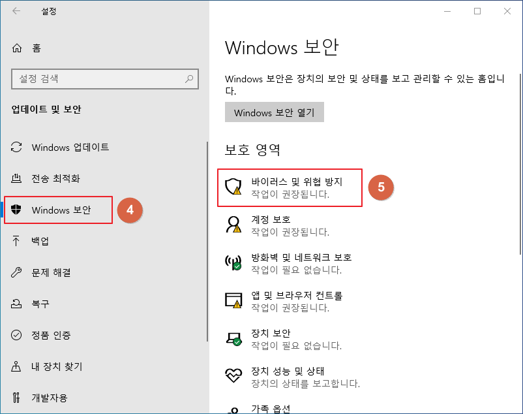Open 바이러스 및 위협 방지
Image resolution: width=523 pixels, height=414 pixels.
click(x=290, y=187)
